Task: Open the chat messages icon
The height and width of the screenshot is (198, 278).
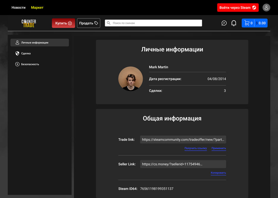Action: 224,23
